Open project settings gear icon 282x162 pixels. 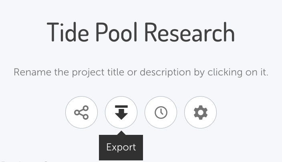200,113
